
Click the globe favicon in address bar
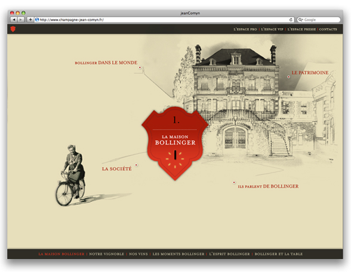[x=37, y=20]
